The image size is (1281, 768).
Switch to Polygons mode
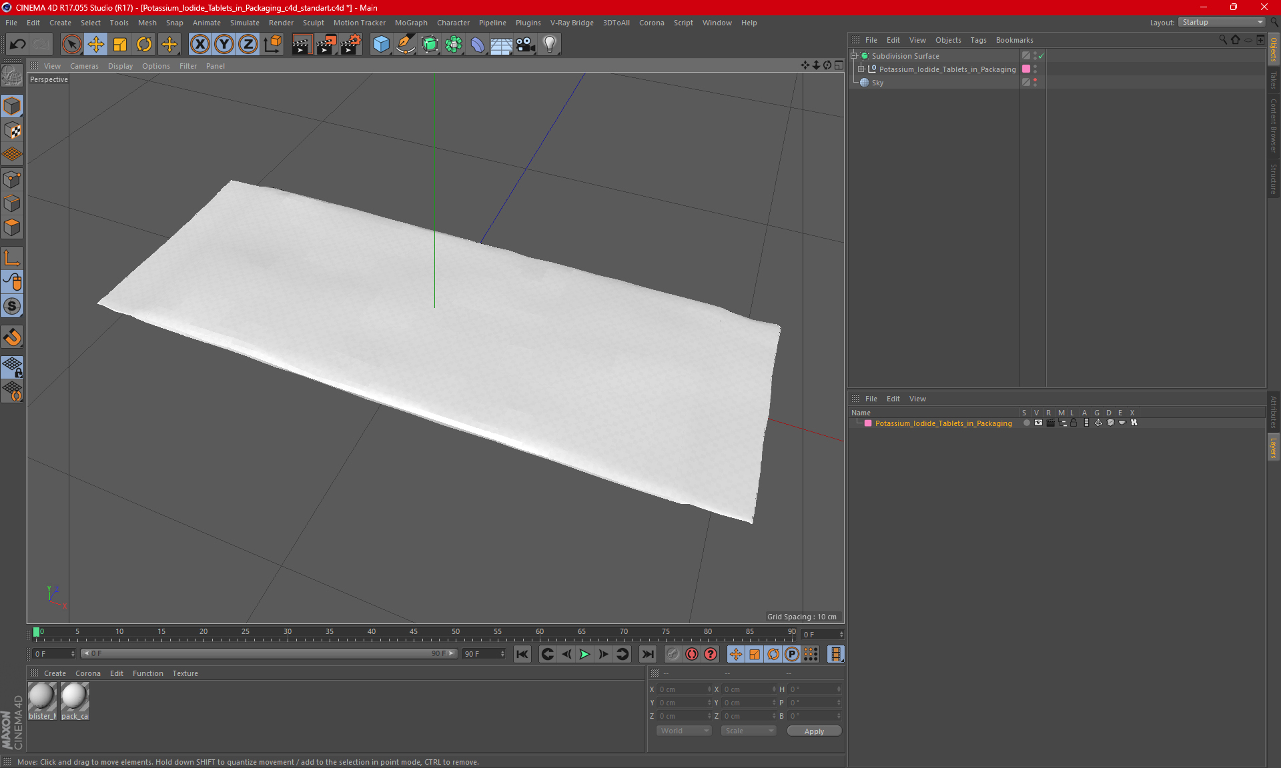click(13, 227)
